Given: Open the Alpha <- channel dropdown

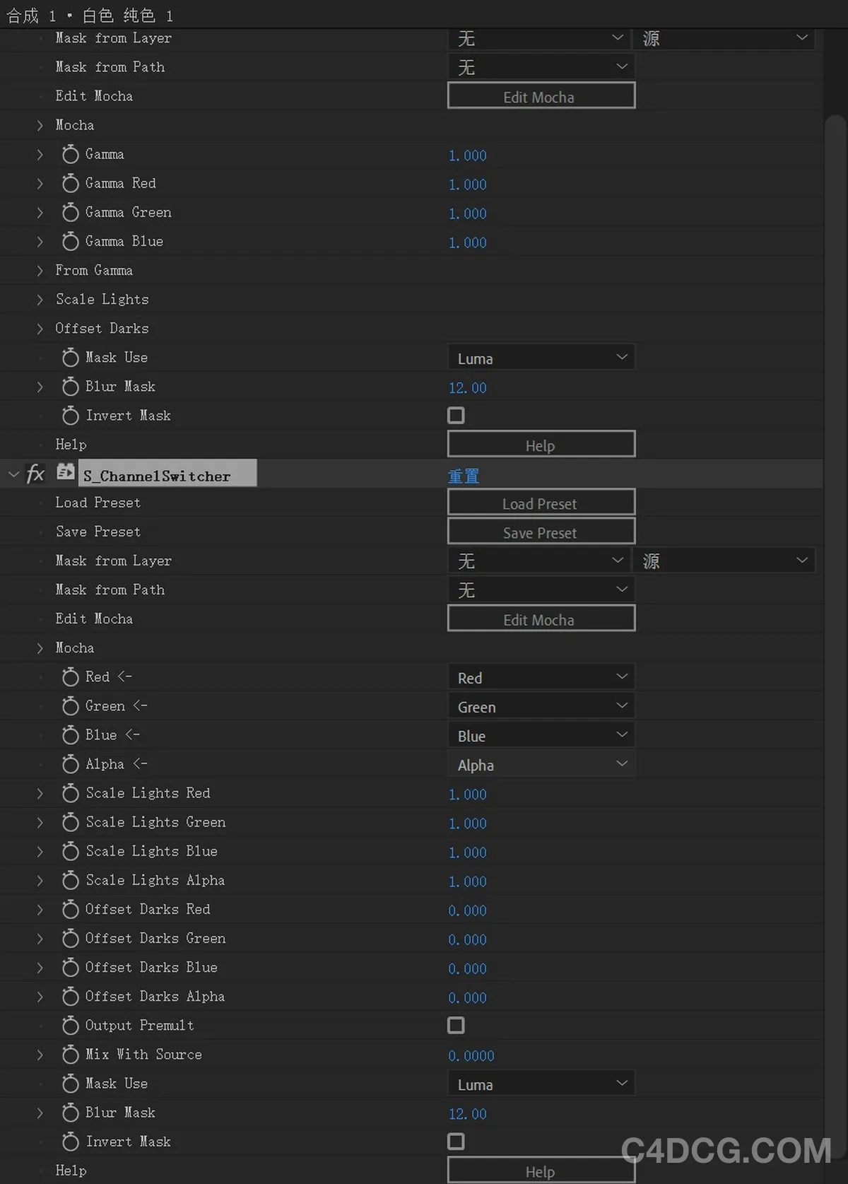Looking at the screenshot, I should pyautogui.click(x=541, y=765).
